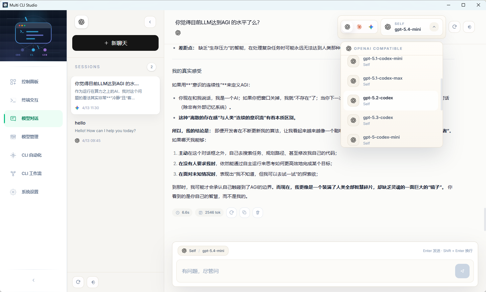Send the message with arrow button
This screenshot has height=292, width=486.
(462, 271)
